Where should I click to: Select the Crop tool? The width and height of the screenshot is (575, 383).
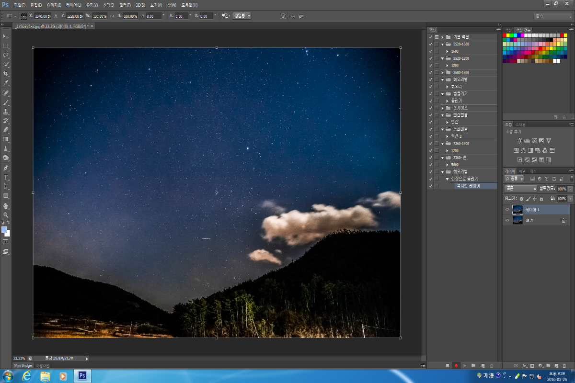pyautogui.click(x=6, y=74)
